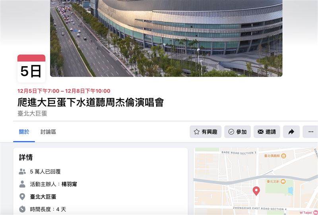318x215 pixels.
Task: Open the three-dot more options menu
Action: click(x=310, y=132)
